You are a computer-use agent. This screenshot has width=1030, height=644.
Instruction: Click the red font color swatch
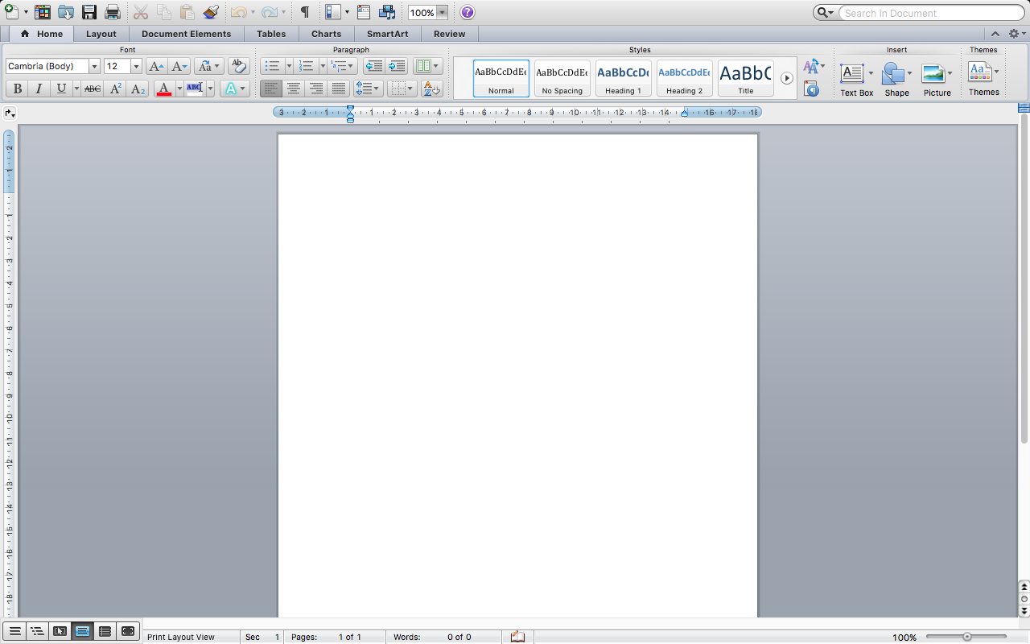coord(164,89)
